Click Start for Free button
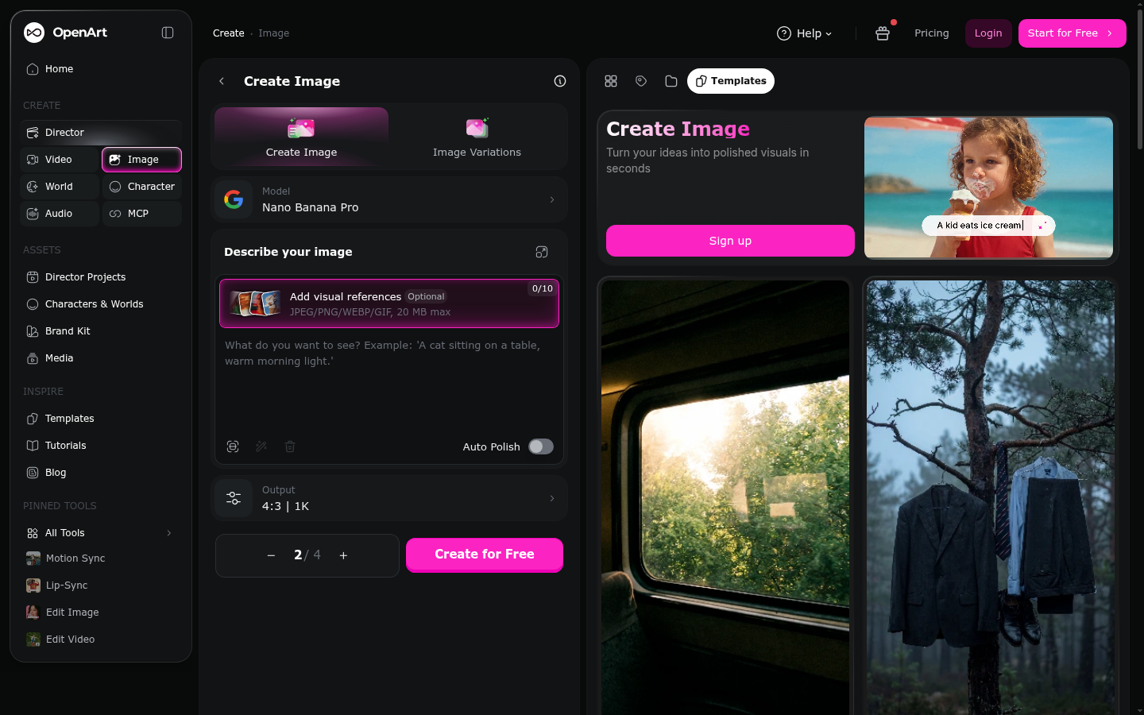This screenshot has width=1144, height=715. tap(1072, 33)
